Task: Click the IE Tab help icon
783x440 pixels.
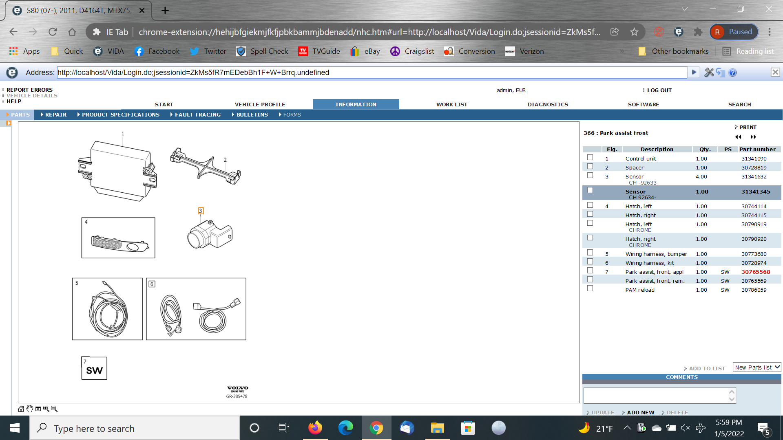Action: (x=732, y=73)
